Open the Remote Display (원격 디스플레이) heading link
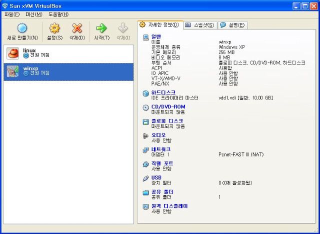320x234 pixels. pyautogui.click(x=169, y=206)
